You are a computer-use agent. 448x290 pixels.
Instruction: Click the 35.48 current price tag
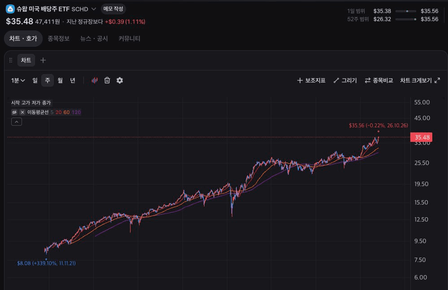point(422,137)
